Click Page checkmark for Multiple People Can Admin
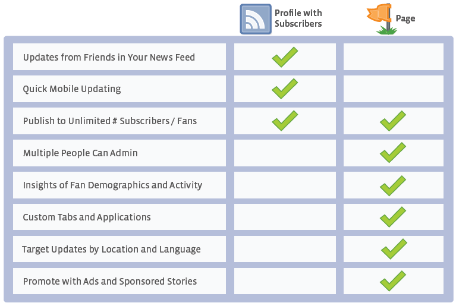The image size is (456, 306). coord(393,152)
